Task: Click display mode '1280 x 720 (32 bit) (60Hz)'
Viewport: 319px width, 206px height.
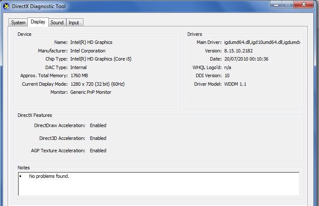Action: (x=97, y=84)
